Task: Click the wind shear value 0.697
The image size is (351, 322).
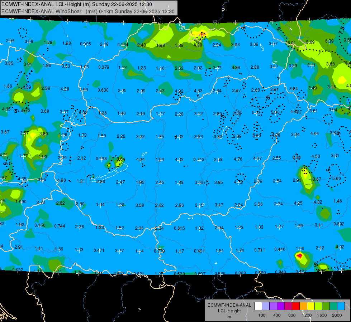Action: (x=200, y=274)
